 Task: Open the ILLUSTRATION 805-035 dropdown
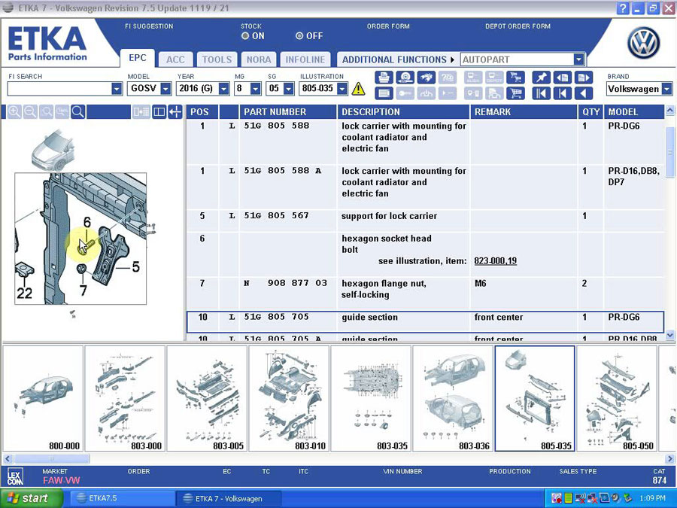(342, 89)
